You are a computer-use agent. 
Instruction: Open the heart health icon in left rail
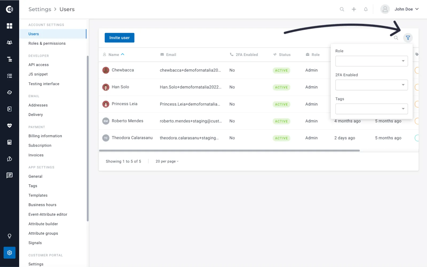[x=9, y=126]
